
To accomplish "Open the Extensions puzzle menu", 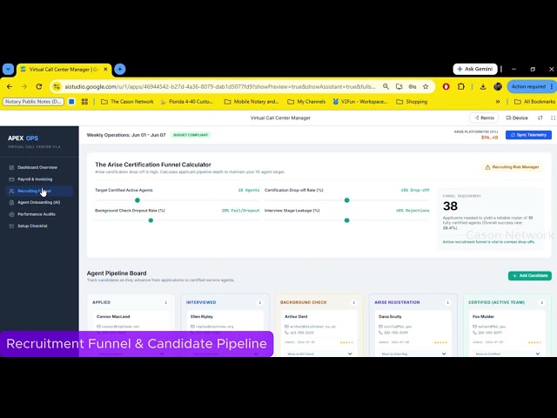I will tap(461, 86).
